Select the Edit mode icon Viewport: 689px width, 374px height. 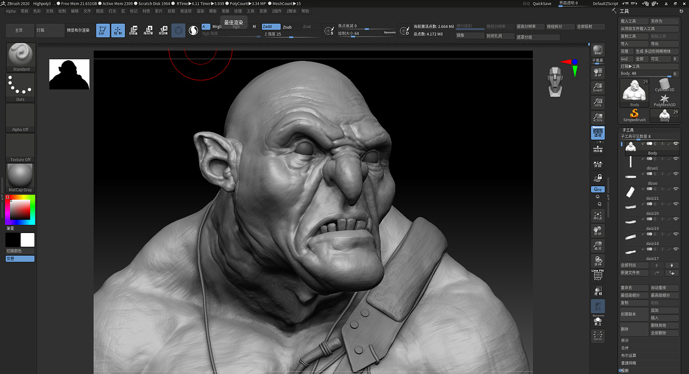102,30
